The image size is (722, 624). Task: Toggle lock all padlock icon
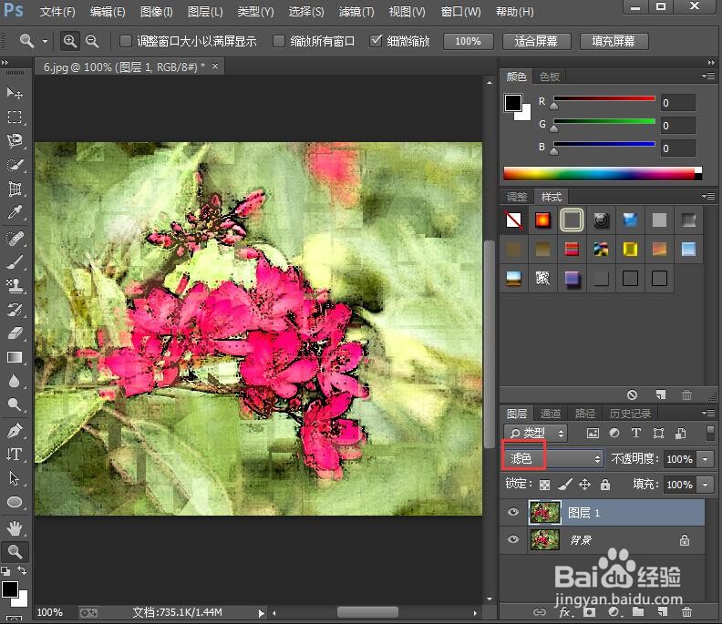pyautogui.click(x=605, y=485)
